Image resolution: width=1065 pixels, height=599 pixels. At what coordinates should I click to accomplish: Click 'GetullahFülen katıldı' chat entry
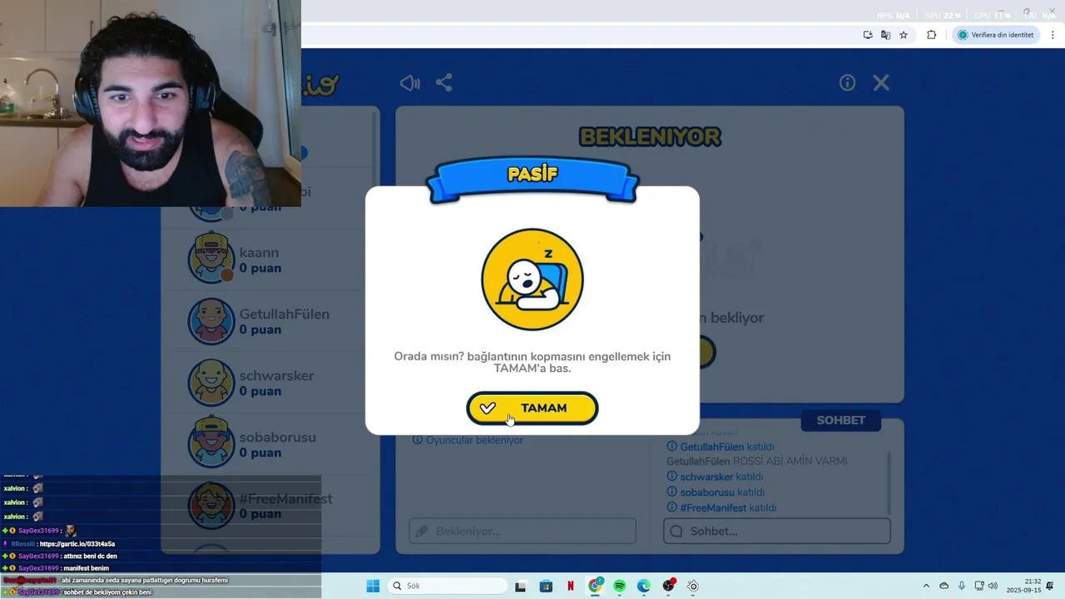[721, 447]
